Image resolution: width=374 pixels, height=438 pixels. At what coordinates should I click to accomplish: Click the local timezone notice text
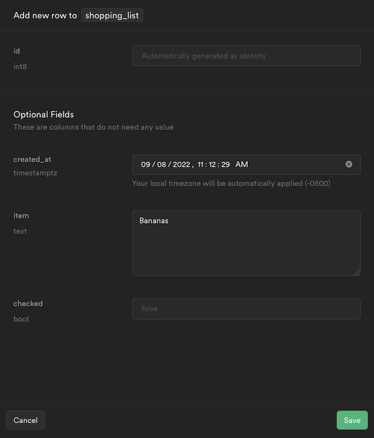click(231, 183)
